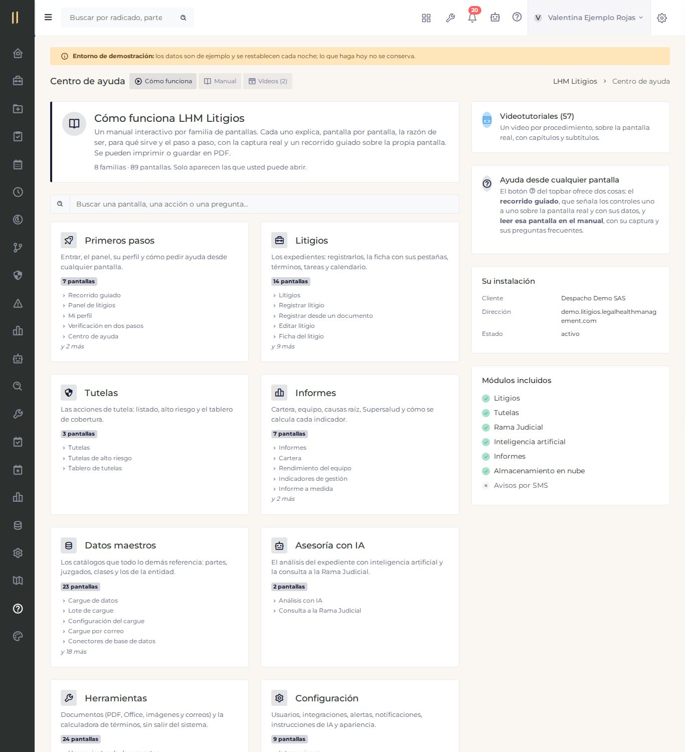Open the help circle icon in sidebar
685x752 pixels.
point(18,609)
